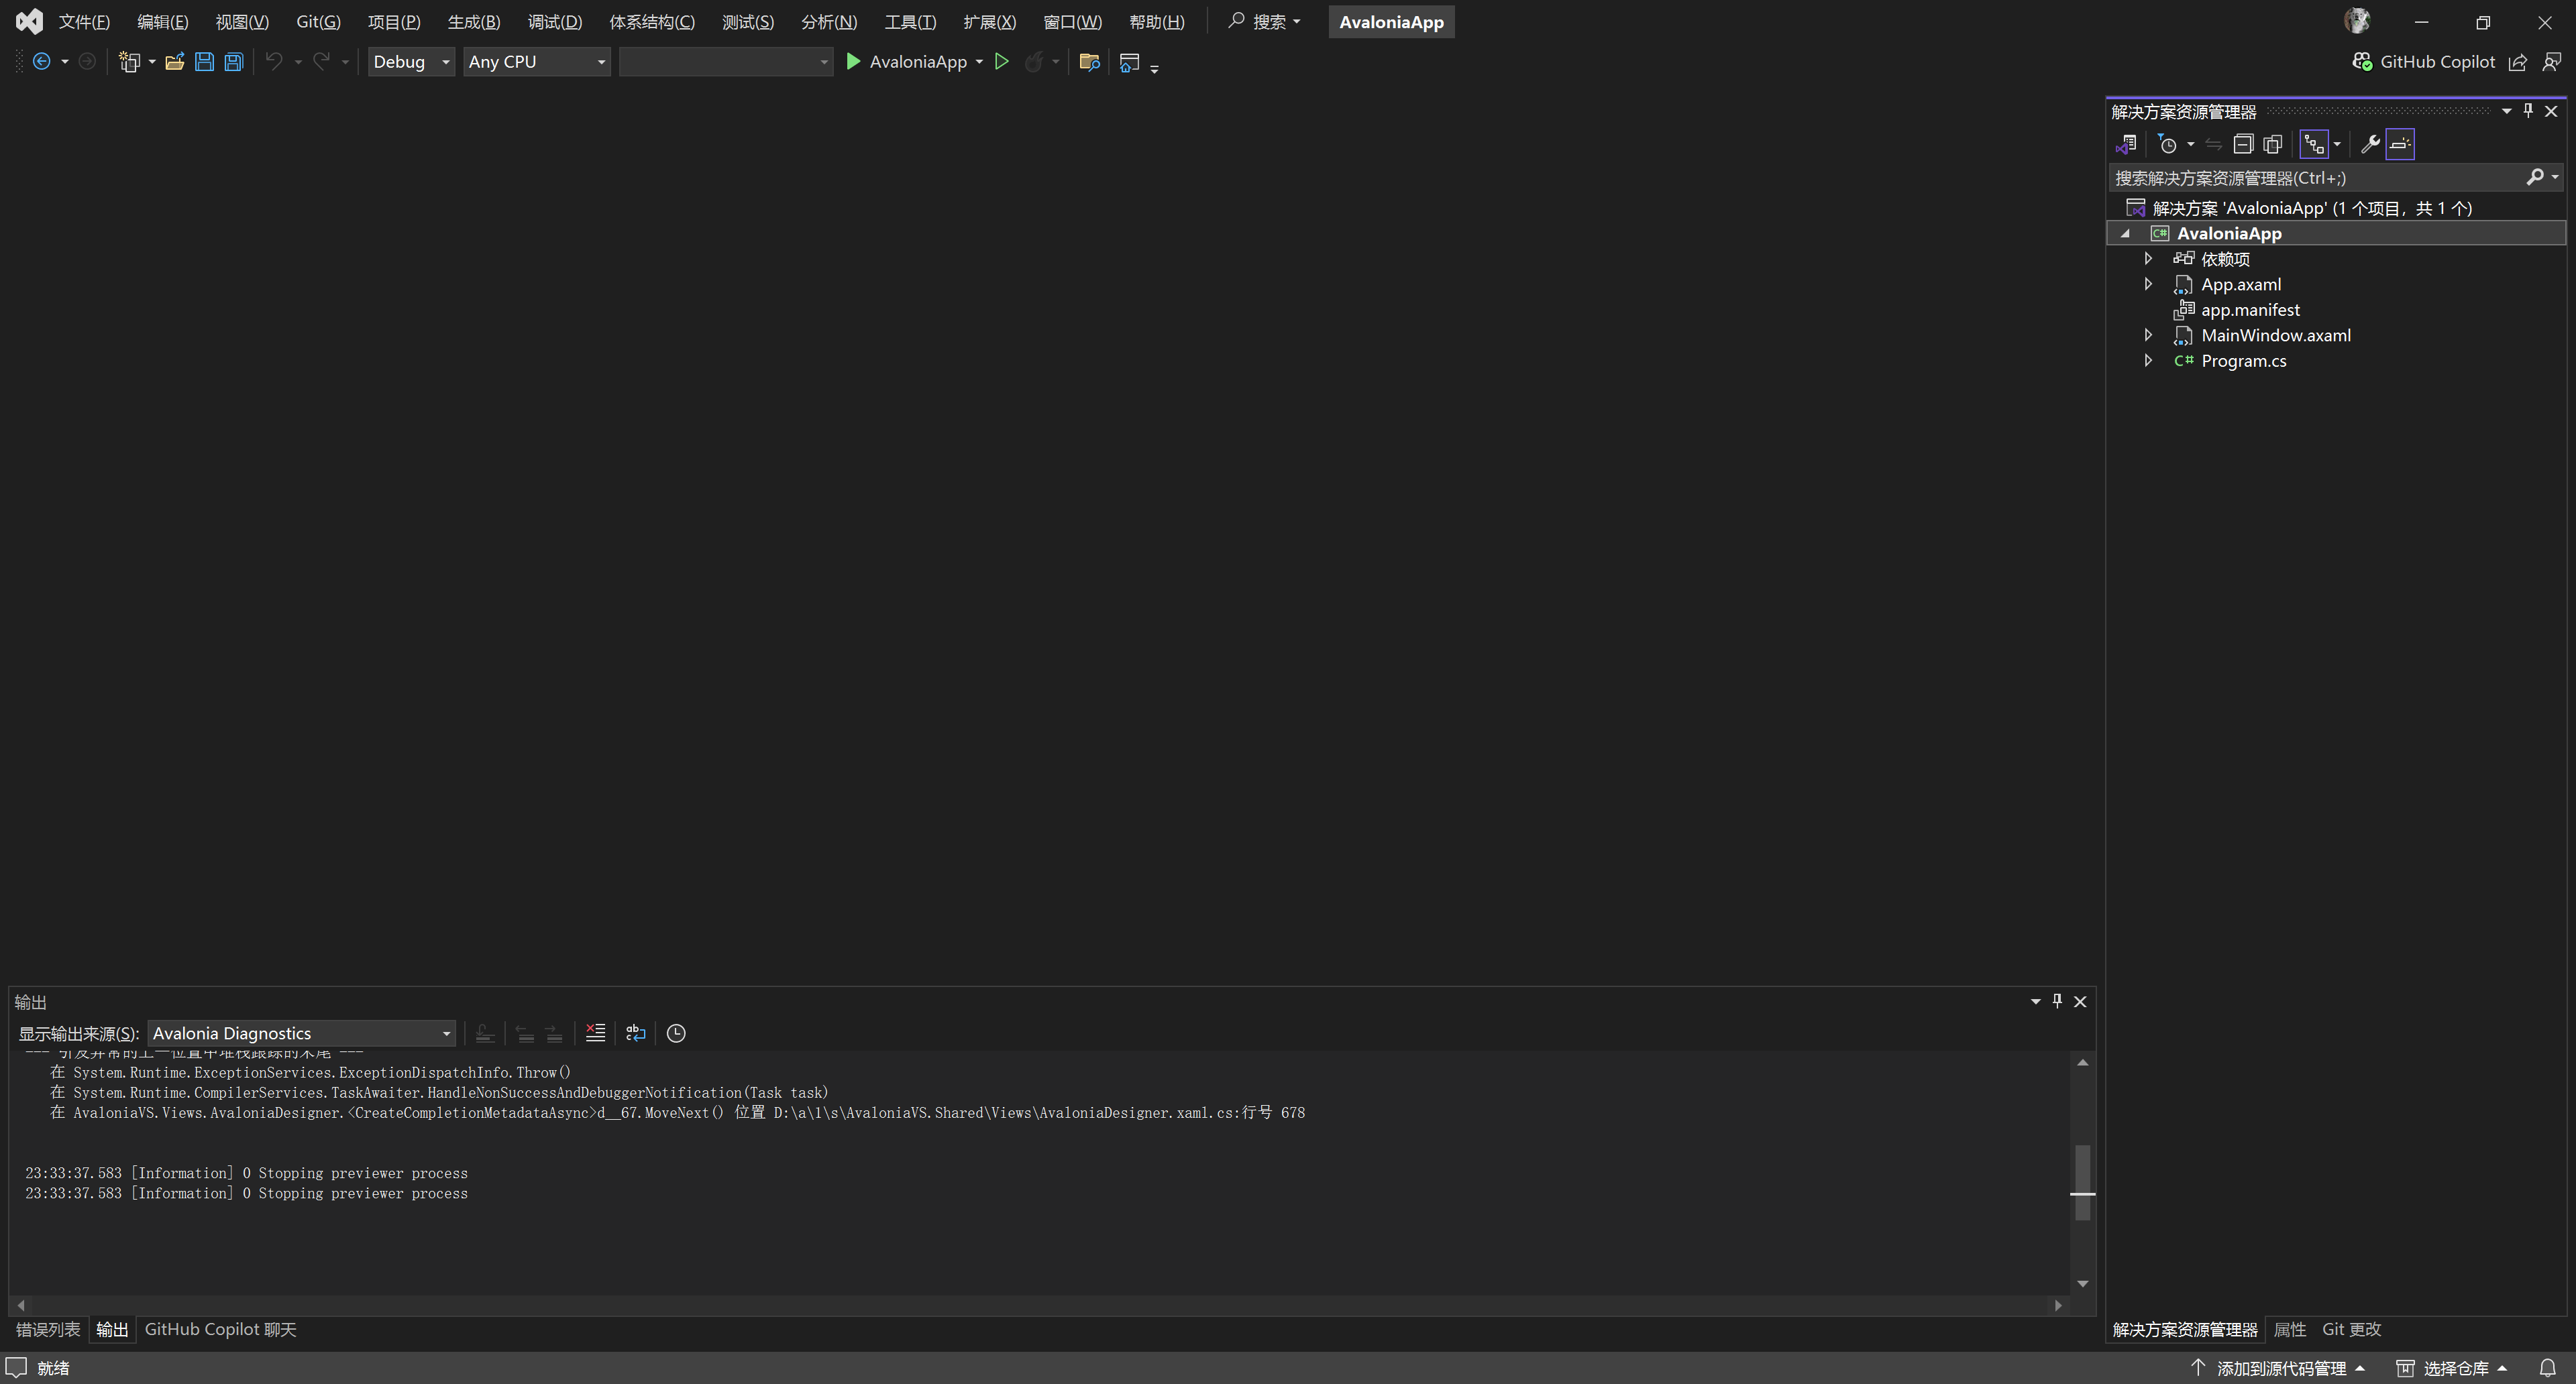Open the Solution Explorer search options magnifier dropdown
Viewport: 2576px width, 1384px height.
(2542, 178)
